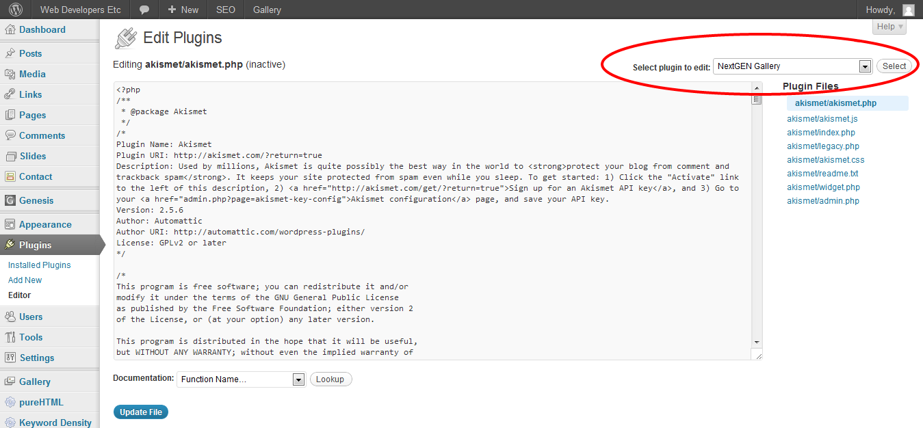Open akismet/index.php file link
The height and width of the screenshot is (428, 923).
click(x=821, y=133)
